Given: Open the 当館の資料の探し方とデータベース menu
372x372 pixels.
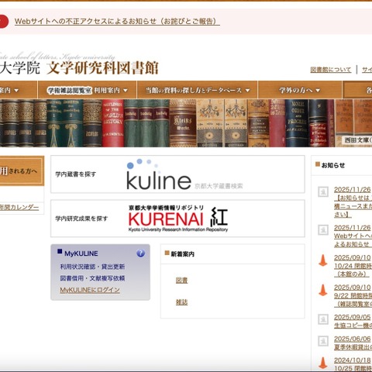Looking at the screenshot, I should coord(197,90).
